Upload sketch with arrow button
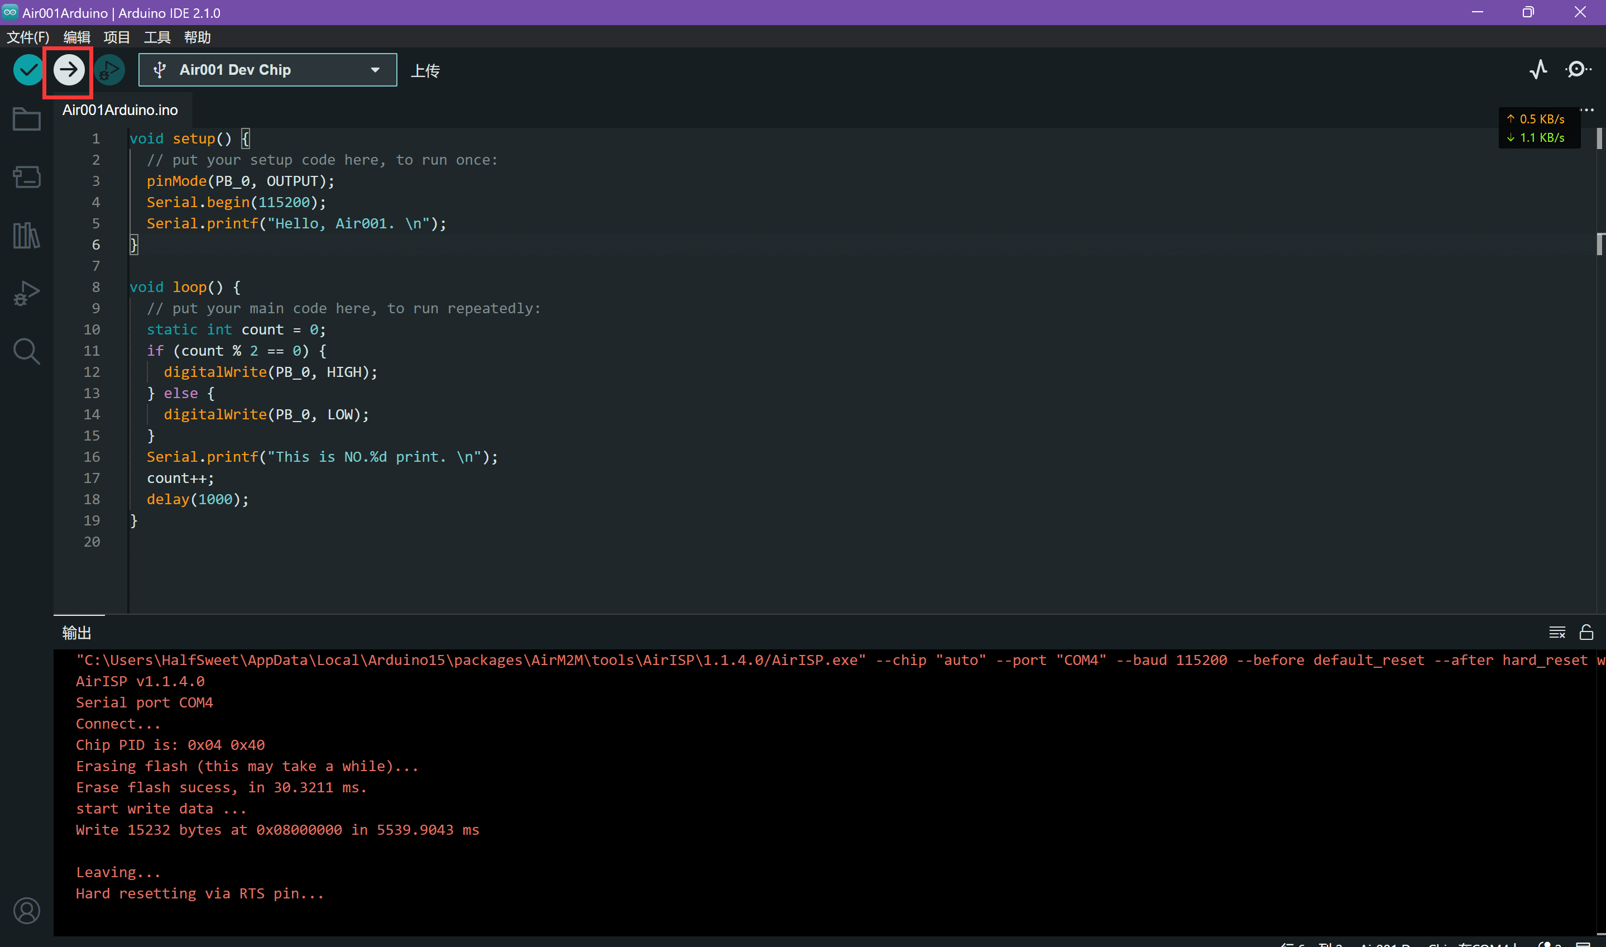The image size is (1606, 947). point(69,70)
